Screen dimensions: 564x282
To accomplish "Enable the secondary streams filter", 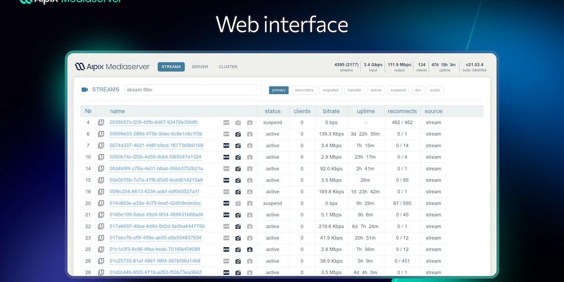I will [304, 90].
